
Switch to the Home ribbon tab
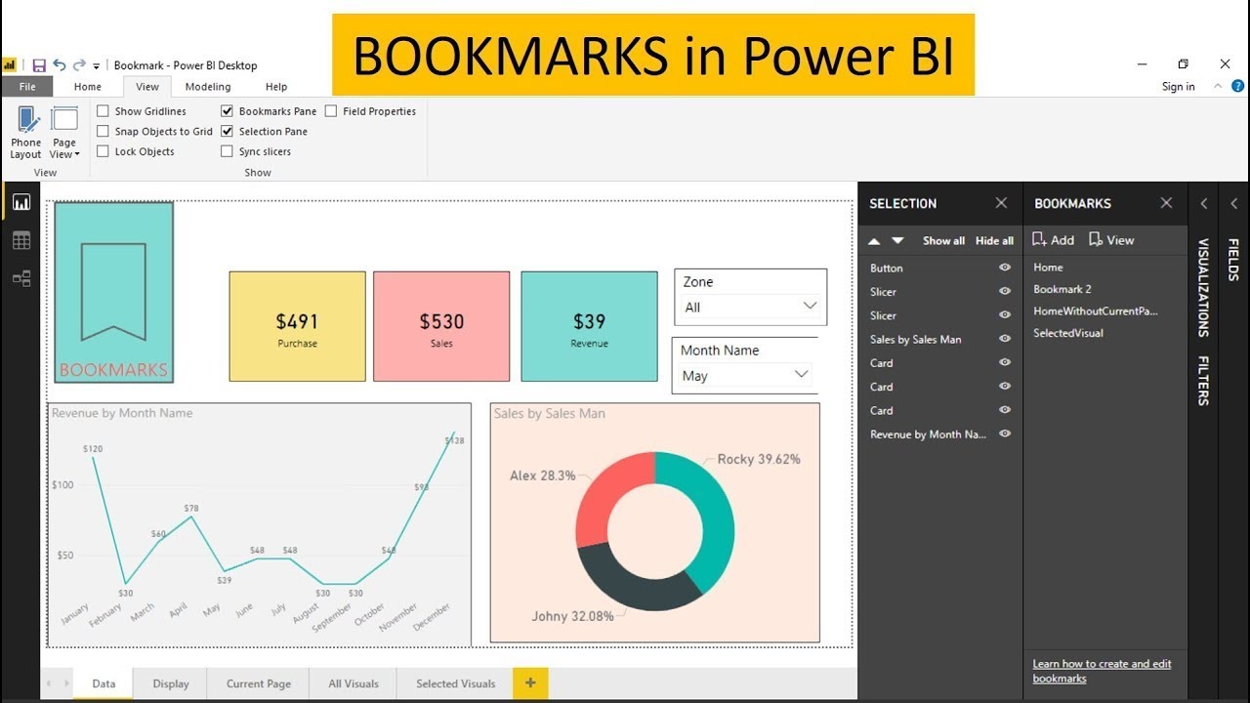pos(88,87)
